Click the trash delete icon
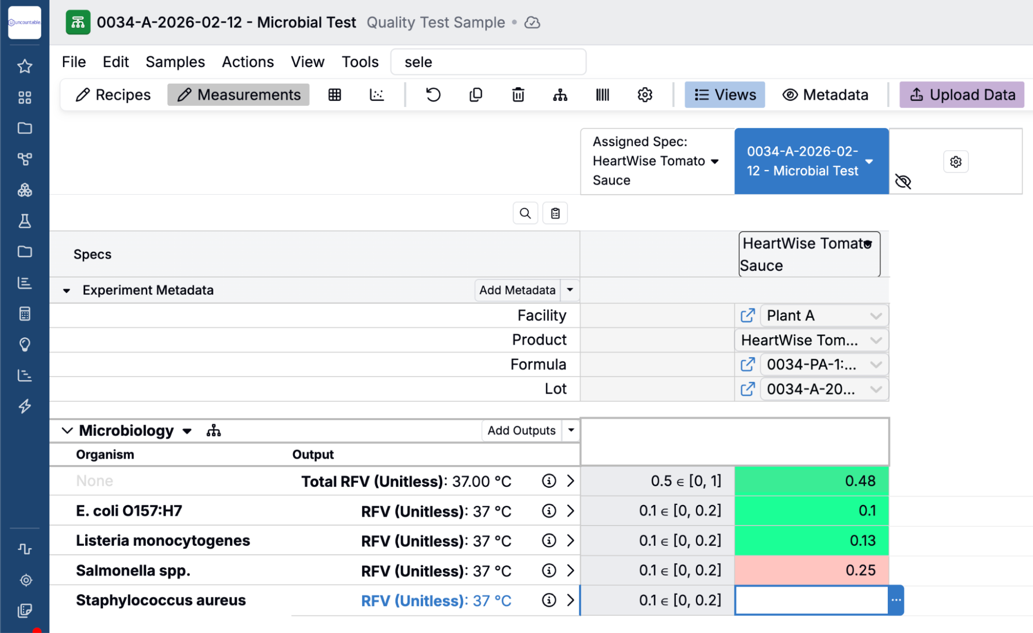 coord(518,95)
